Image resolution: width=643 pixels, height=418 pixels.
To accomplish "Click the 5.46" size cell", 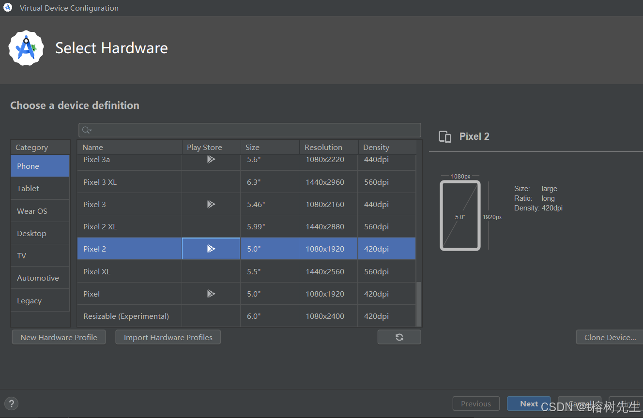I will pyautogui.click(x=270, y=204).
